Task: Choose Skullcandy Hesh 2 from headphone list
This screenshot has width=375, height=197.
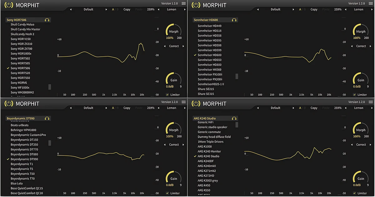Action: (22, 34)
